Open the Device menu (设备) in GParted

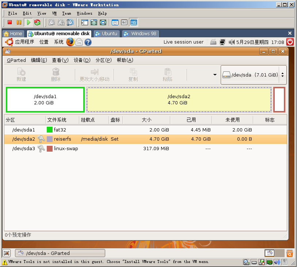(82, 60)
